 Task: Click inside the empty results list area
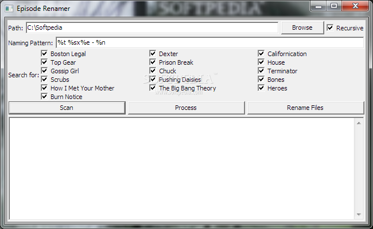coord(182,168)
